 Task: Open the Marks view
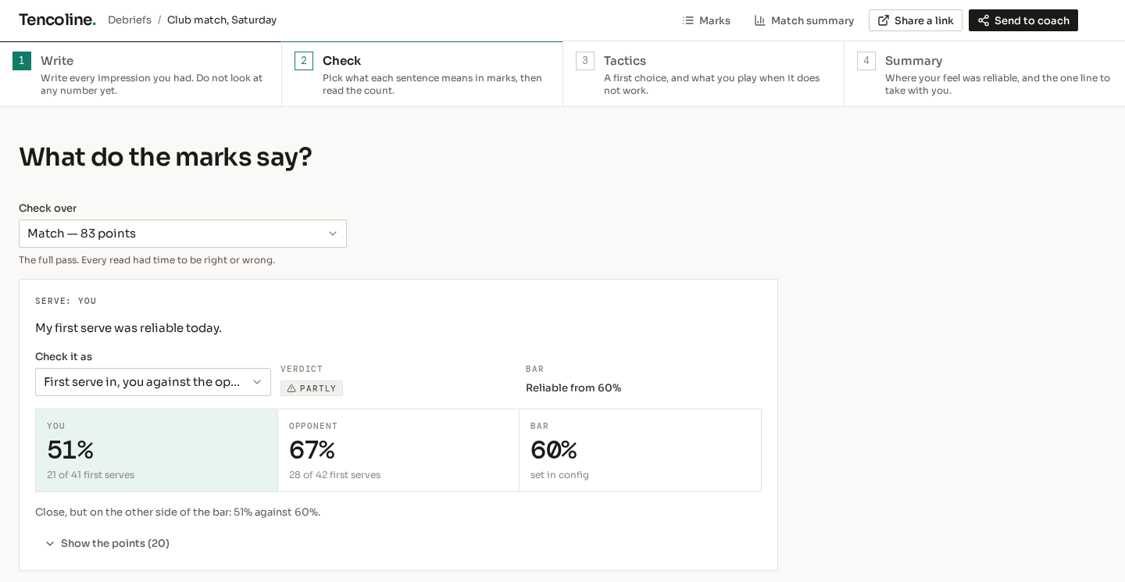(706, 21)
